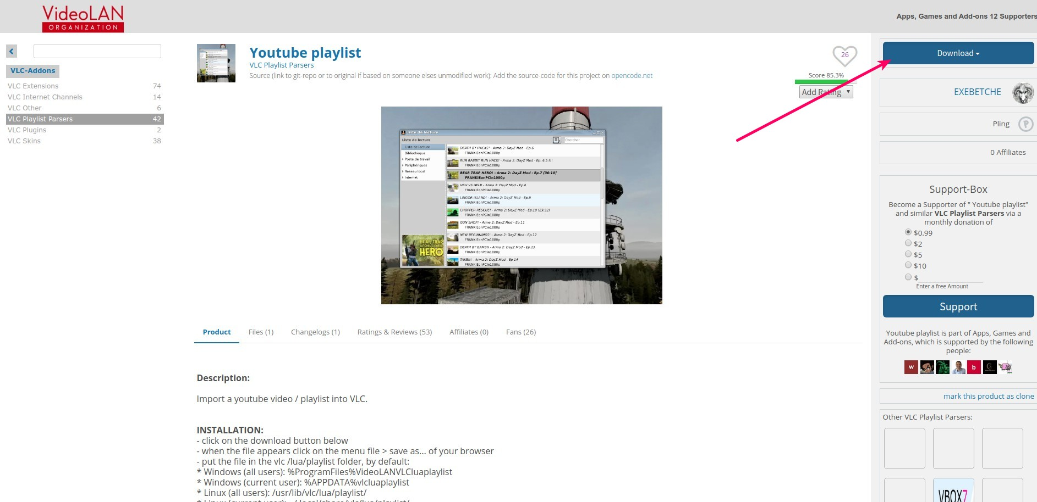Click the red 'b' supporter avatar

pos(974,367)
